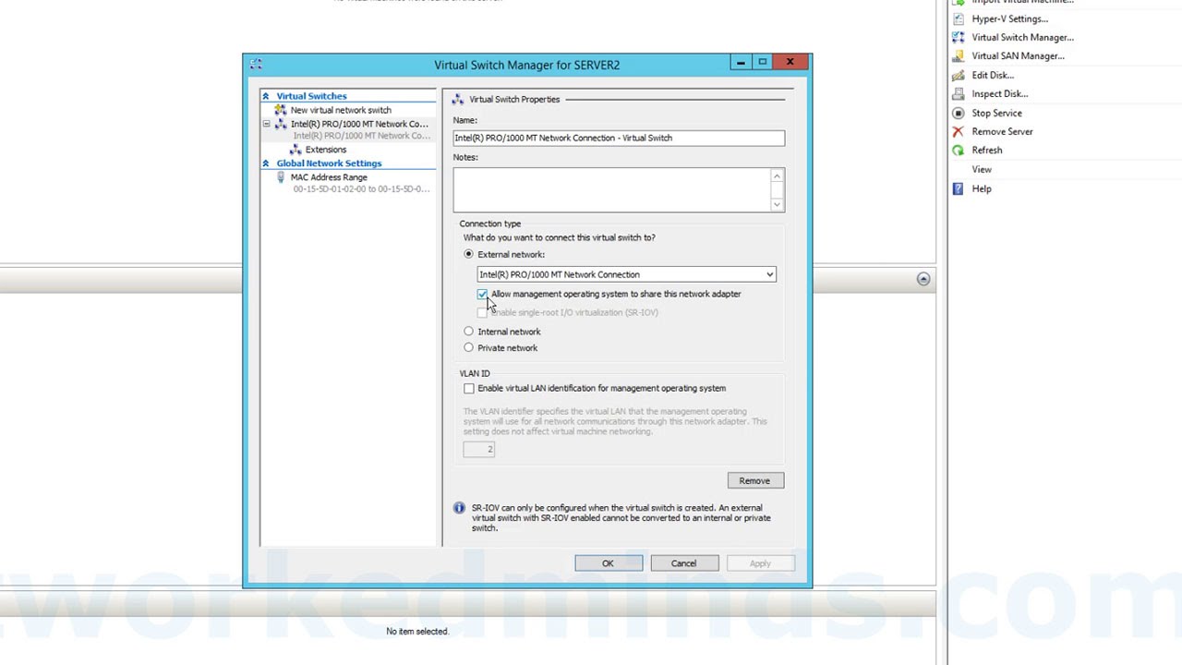Click the blue SR-IOV information icon

459,508
